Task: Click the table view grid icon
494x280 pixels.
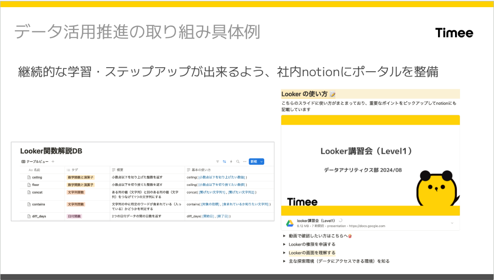Action: point(23,161)
